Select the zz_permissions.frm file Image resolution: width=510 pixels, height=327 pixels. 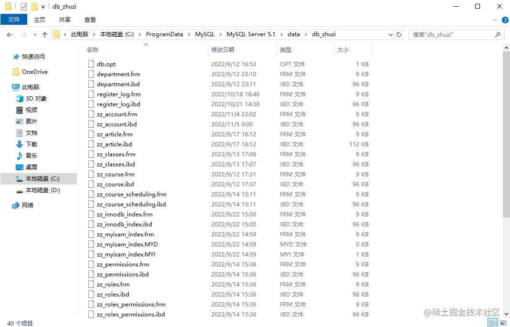click(123, 265)
